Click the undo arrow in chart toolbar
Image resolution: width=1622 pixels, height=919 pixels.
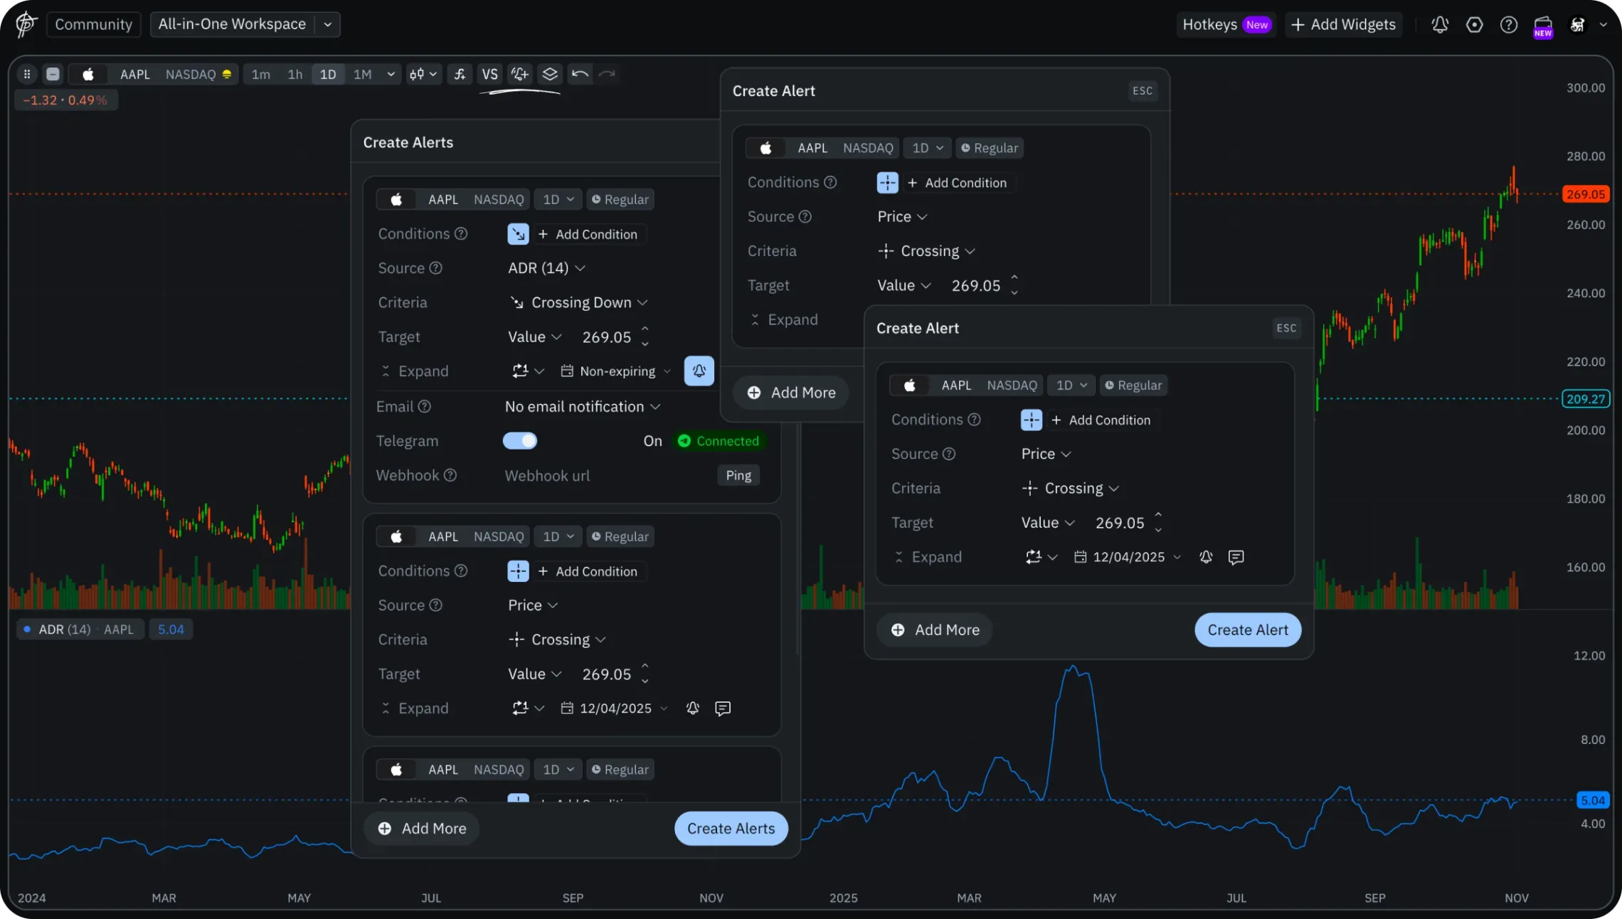click(580, 74)
